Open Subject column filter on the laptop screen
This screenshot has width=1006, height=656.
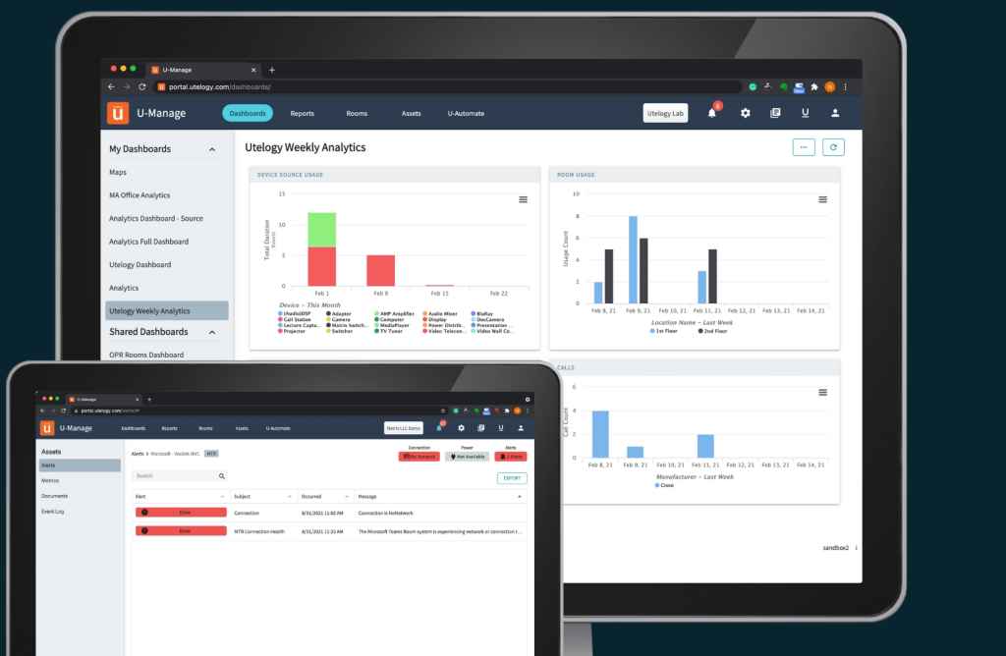coord(290,496)
